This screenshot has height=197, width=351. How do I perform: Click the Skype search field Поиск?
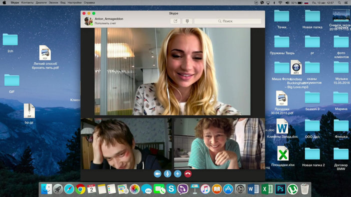coord(227,21)
